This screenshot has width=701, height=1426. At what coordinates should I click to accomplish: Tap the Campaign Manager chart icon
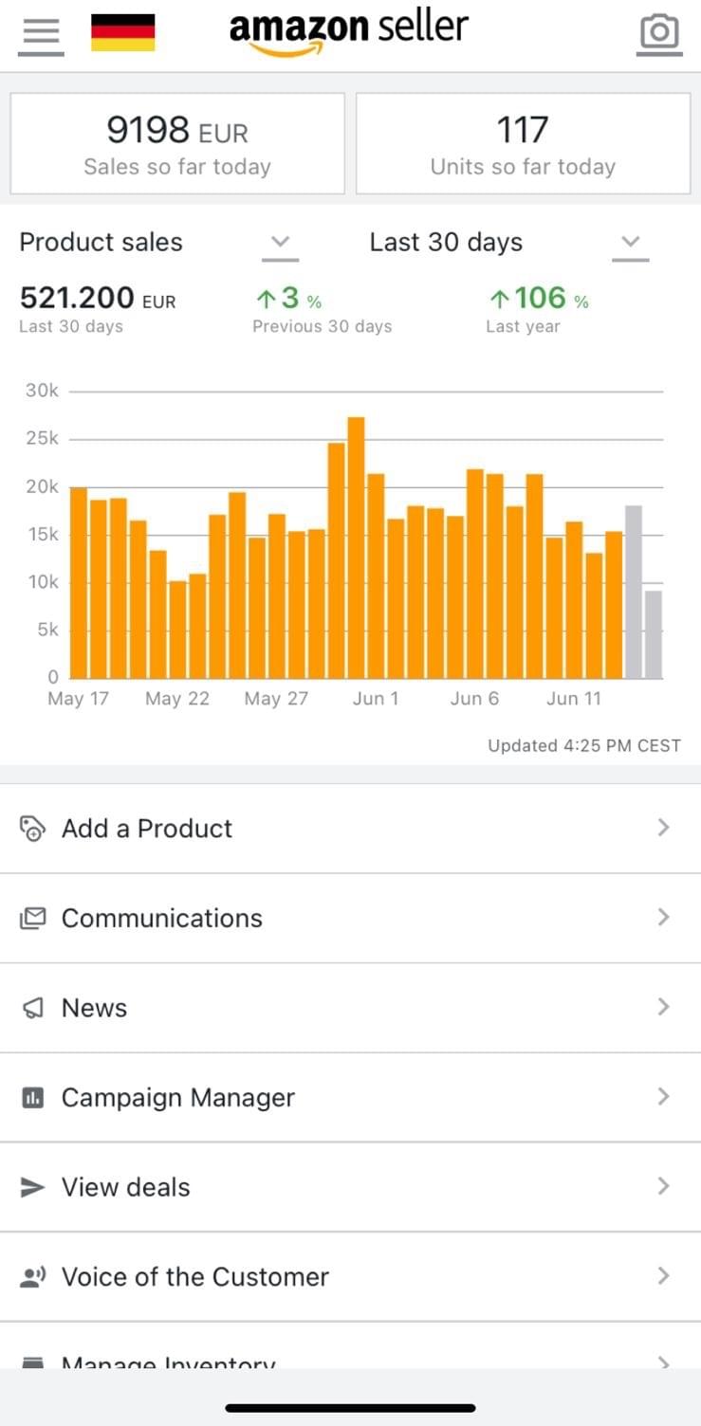[x=32, y=1098]
